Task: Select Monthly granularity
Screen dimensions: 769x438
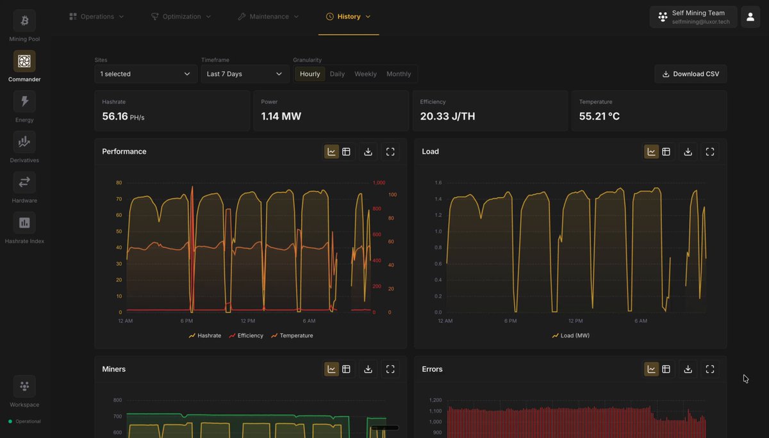Action: click(399, 74)
